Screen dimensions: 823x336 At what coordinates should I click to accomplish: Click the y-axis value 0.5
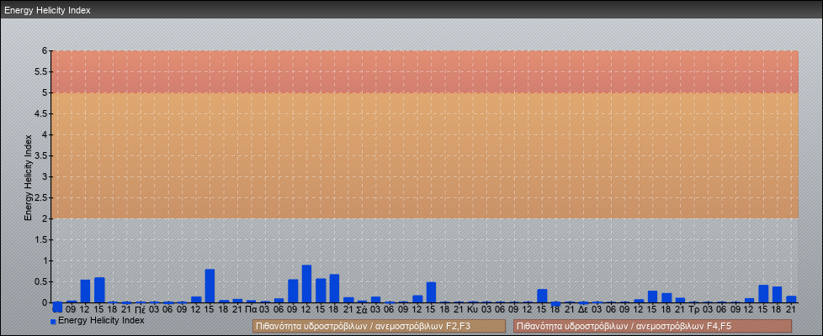[41, 281]
